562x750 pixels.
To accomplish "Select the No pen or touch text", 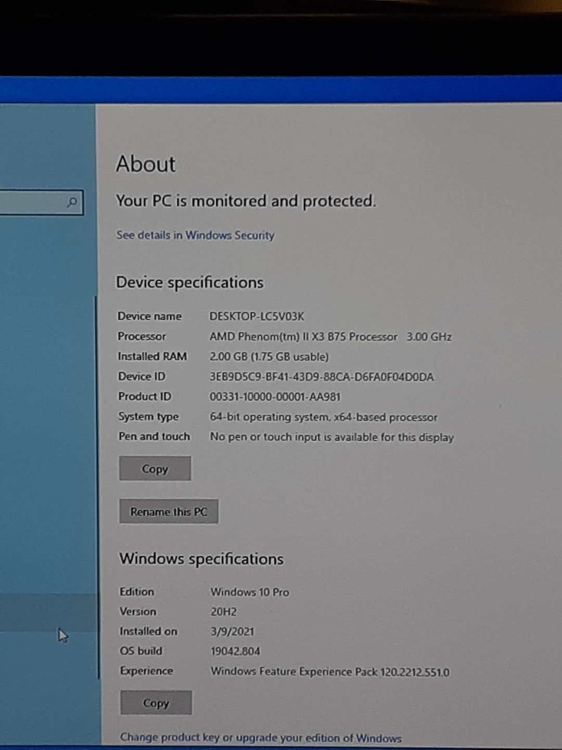I will pyautogui.click(x=332, y=437).
